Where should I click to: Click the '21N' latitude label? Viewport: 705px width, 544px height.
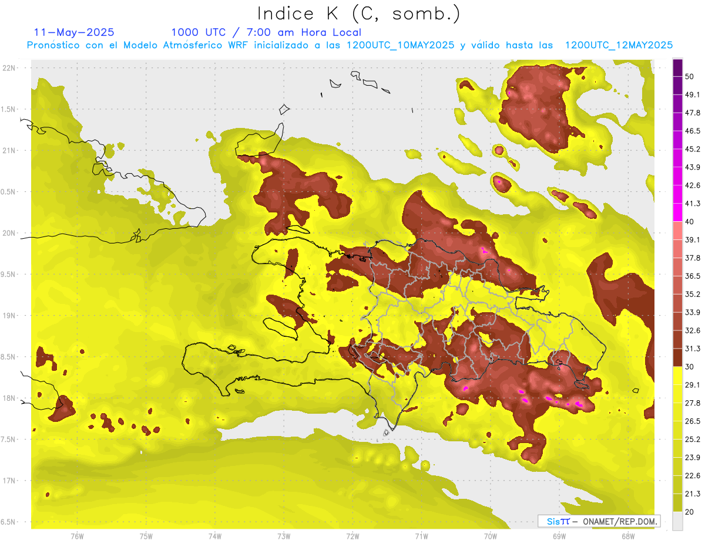click(x=9, y=151)
